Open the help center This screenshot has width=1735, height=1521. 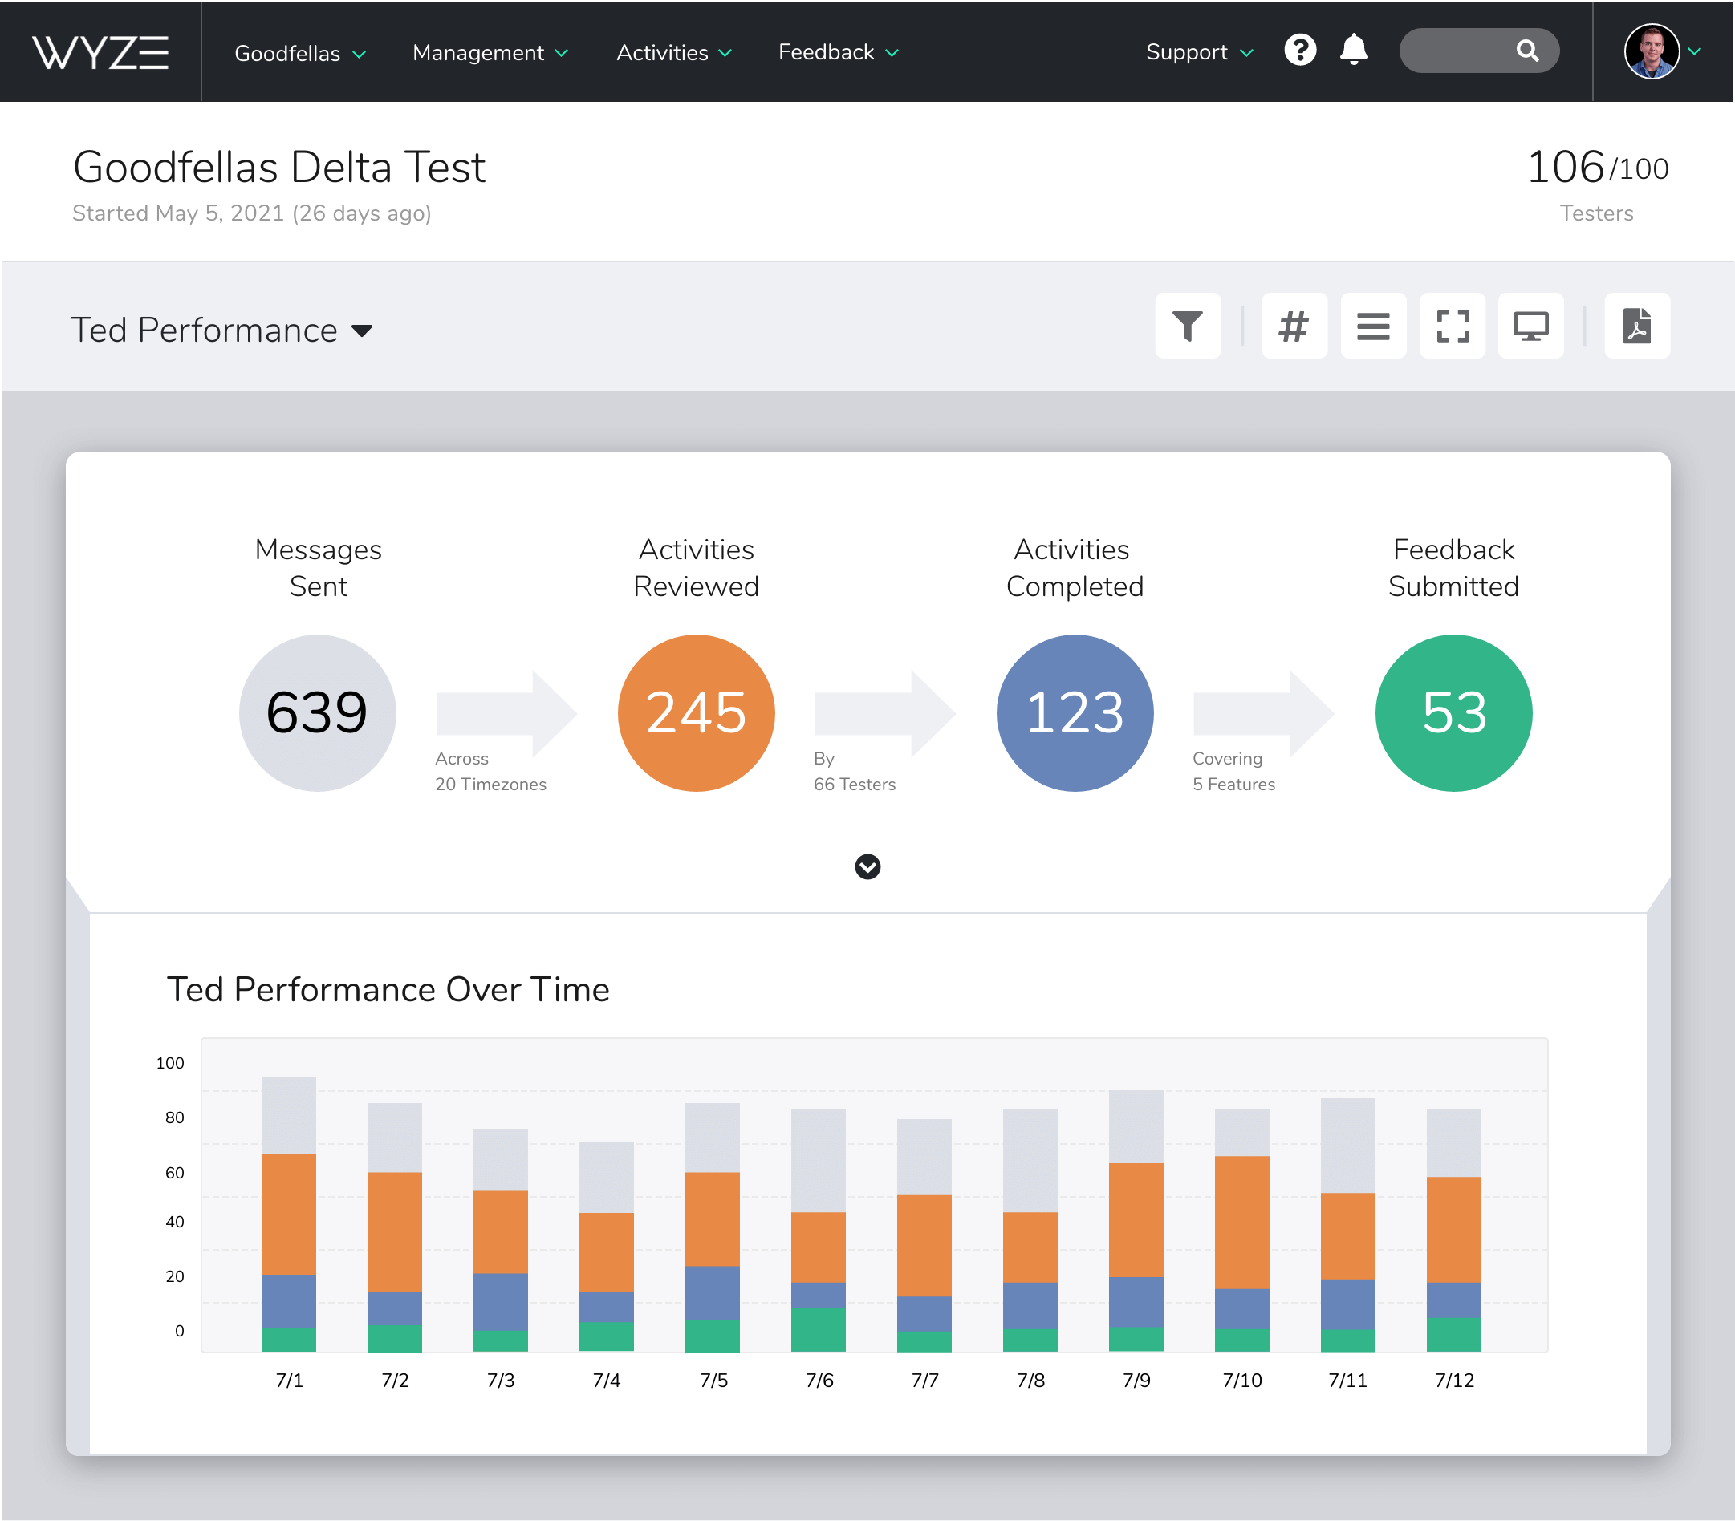point(1299,51)
